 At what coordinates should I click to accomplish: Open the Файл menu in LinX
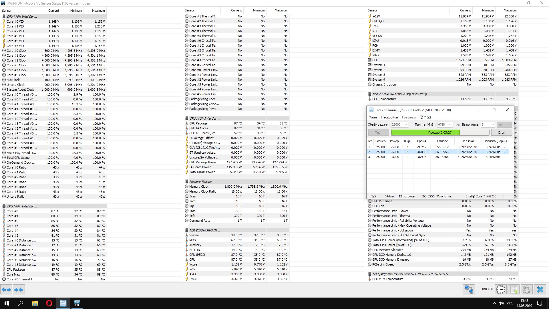(x=373, y=117)
